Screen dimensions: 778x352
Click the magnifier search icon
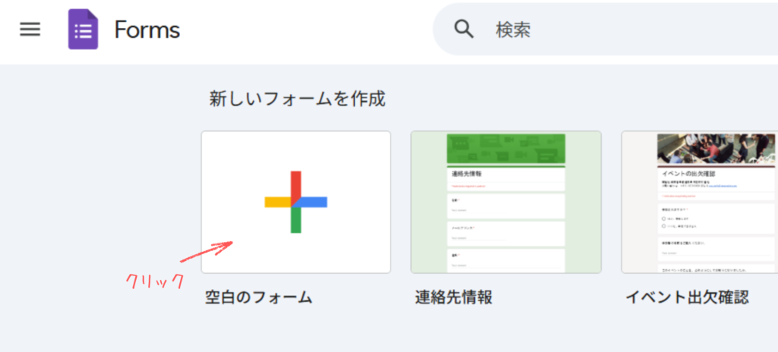click(x=464, y=30)
